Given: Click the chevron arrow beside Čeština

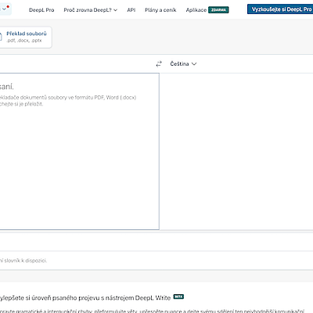Looking at the screenshot, I should tap(194, 64).
